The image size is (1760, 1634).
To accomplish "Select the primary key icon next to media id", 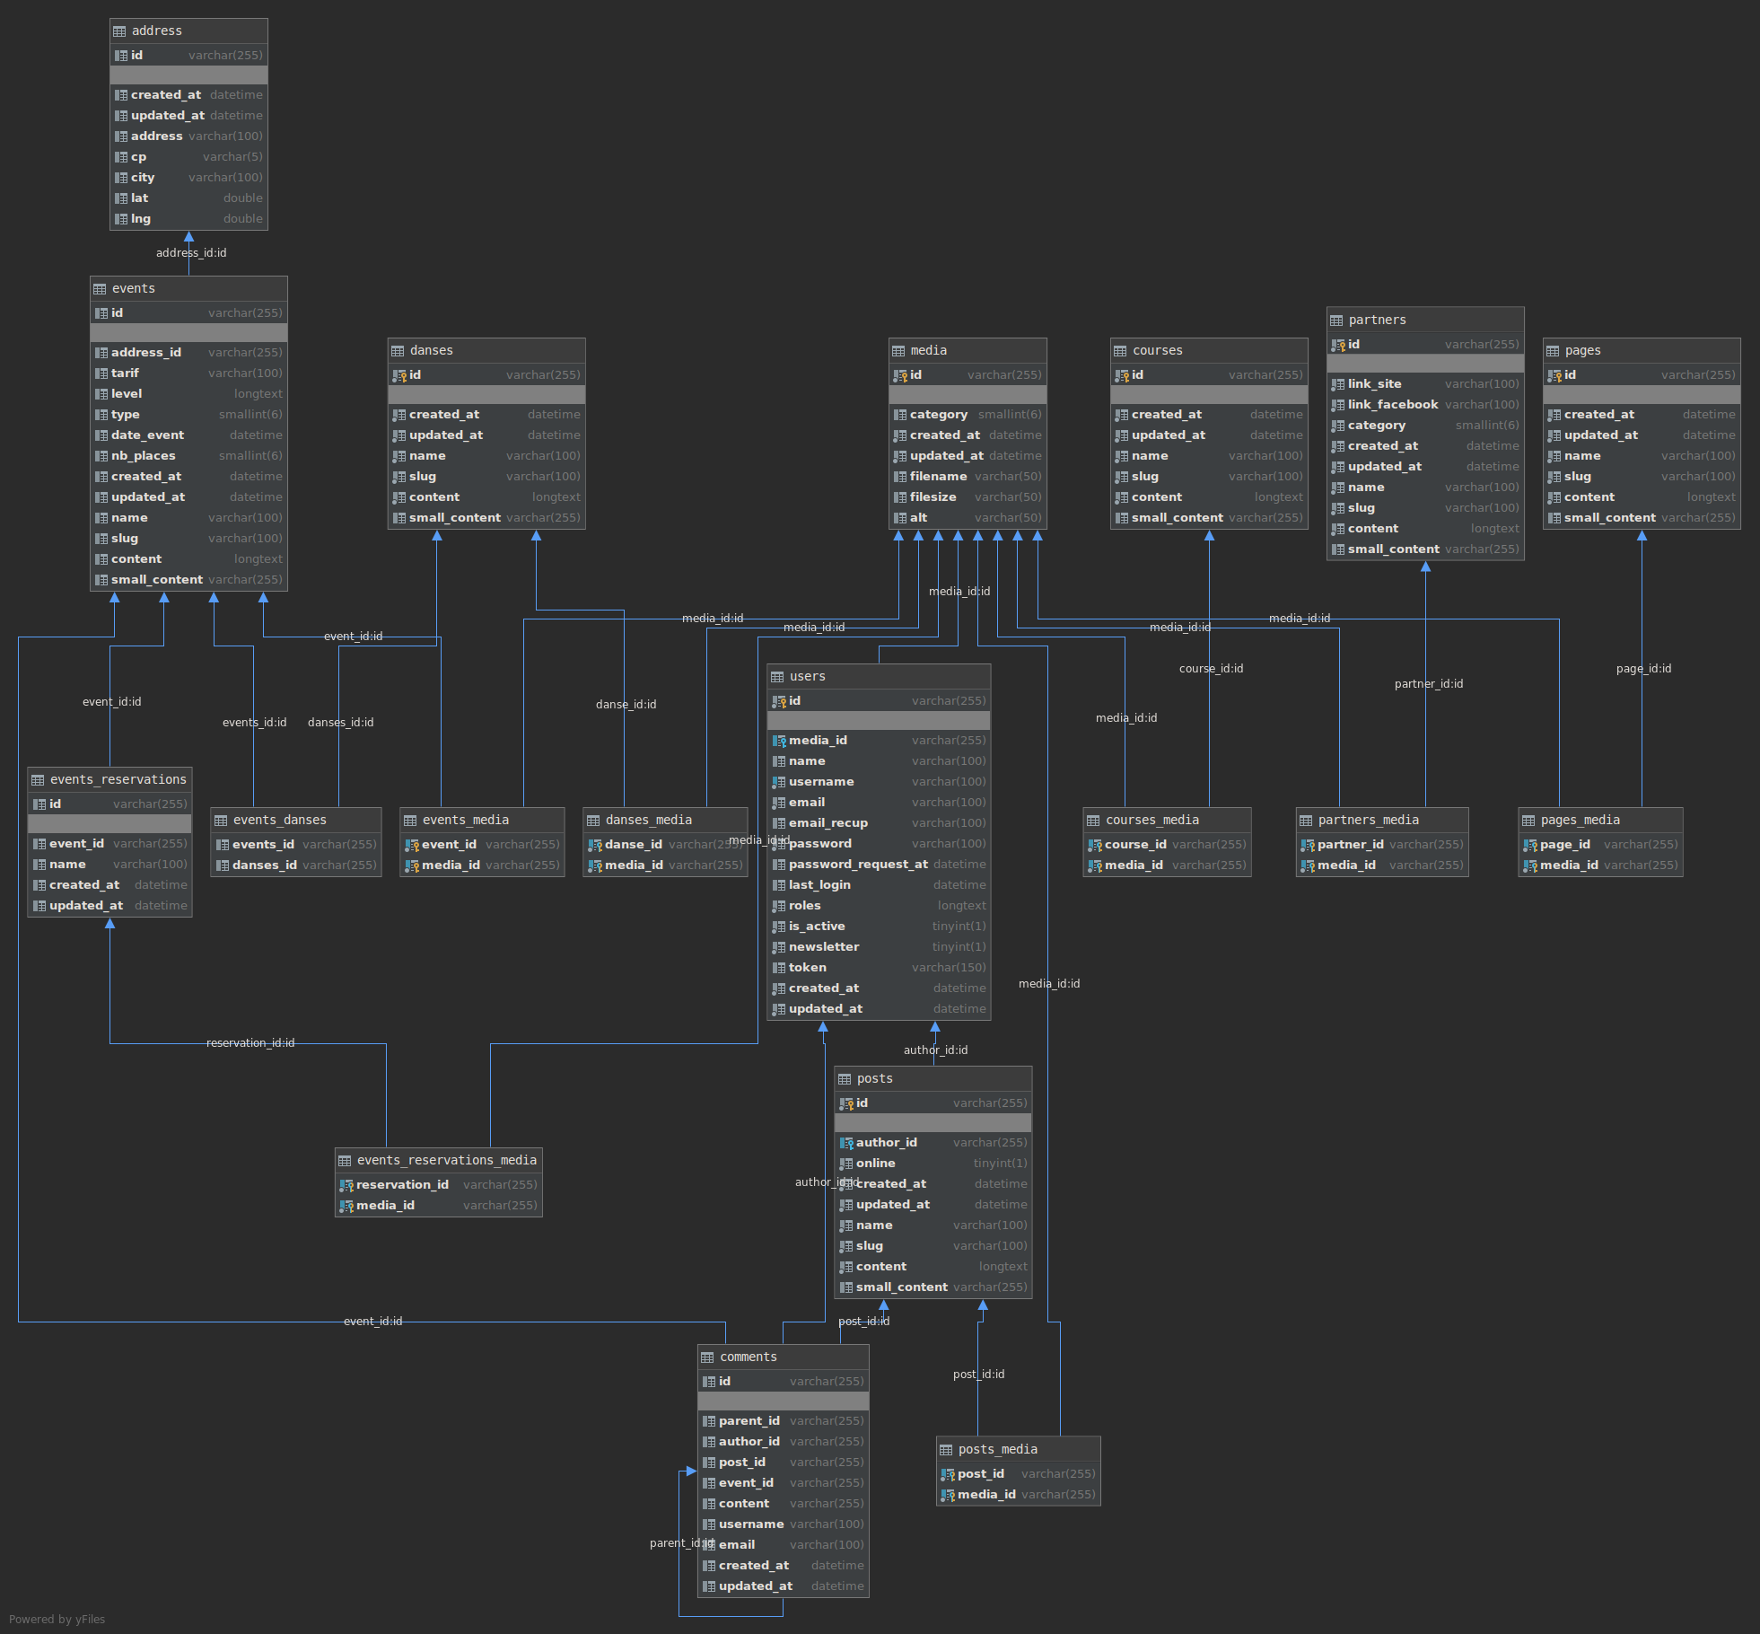I will pyautogui.click(x=900, y=374).
